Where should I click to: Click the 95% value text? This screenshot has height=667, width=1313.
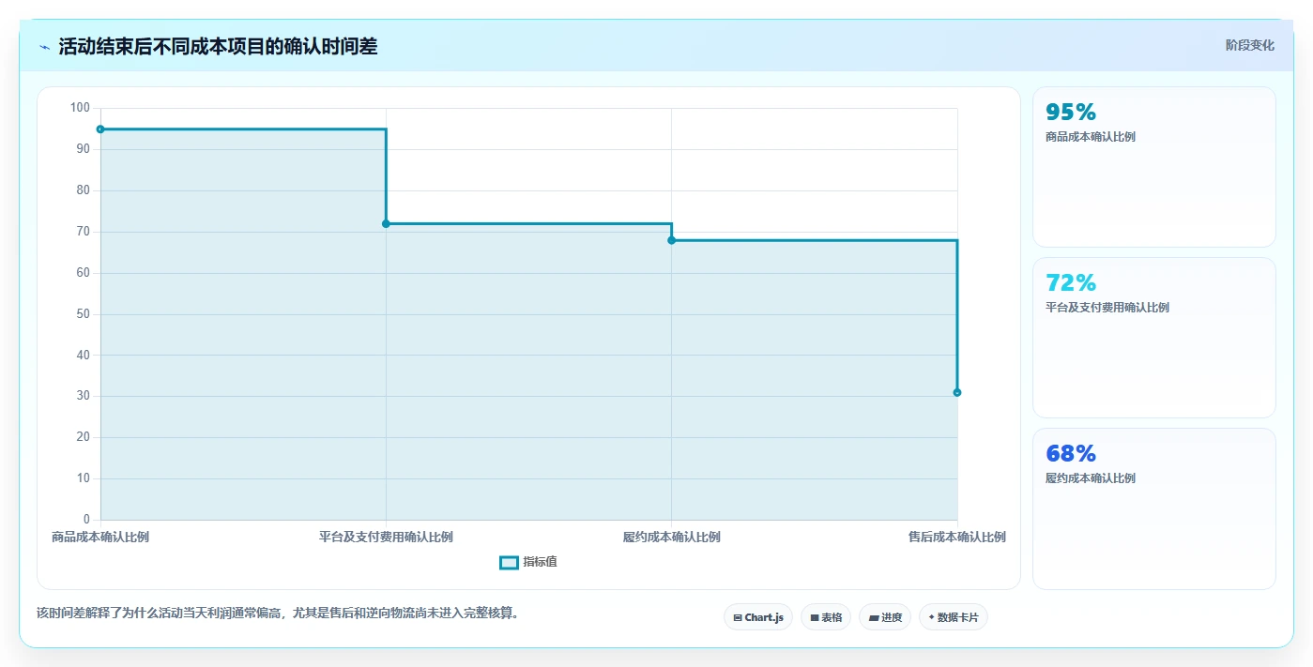(1071, 113)
